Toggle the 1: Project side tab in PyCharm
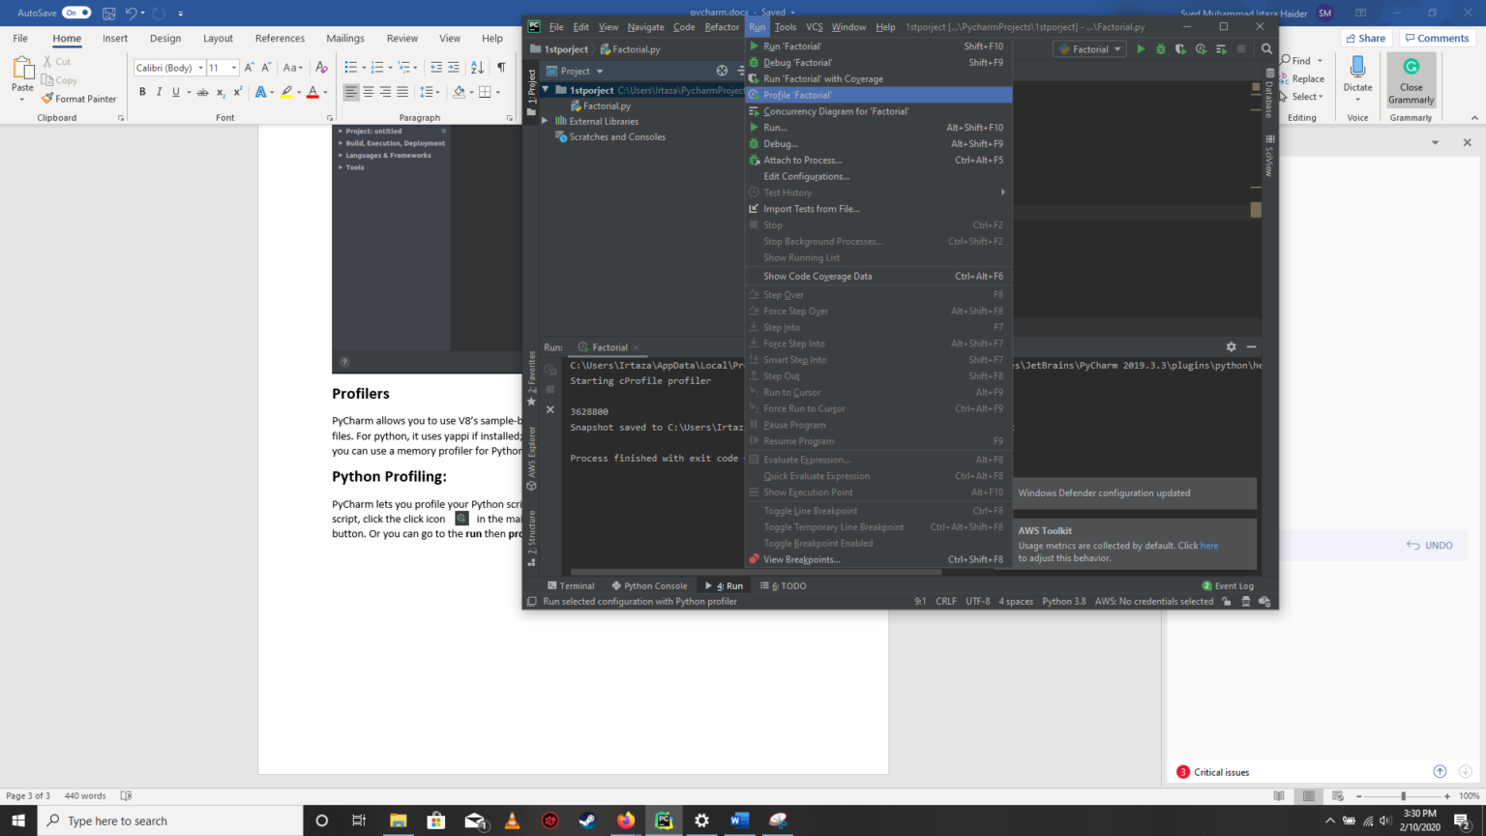Image resolution: width=1486 pixels, height=836 pixels. pyautogui.click(x=531, y=93)
